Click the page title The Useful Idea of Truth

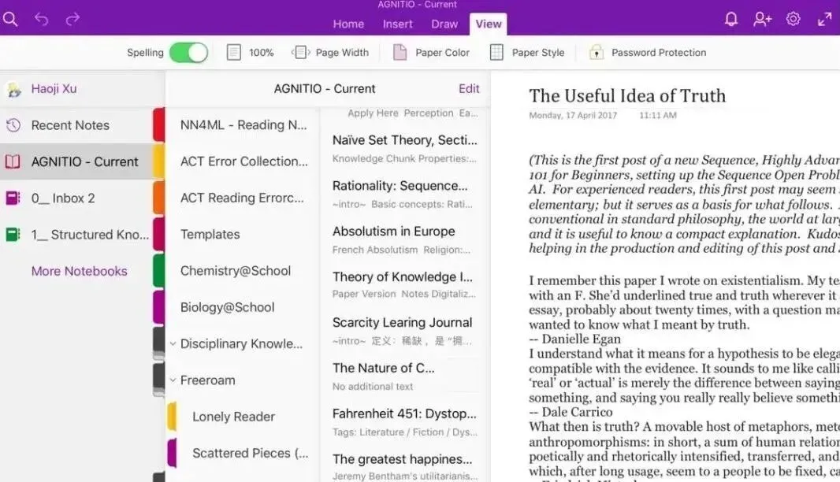pyautogui.click(x=627, y=96)
